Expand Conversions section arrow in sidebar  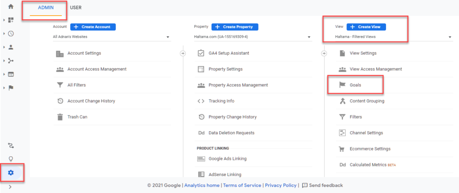(4, 88)
